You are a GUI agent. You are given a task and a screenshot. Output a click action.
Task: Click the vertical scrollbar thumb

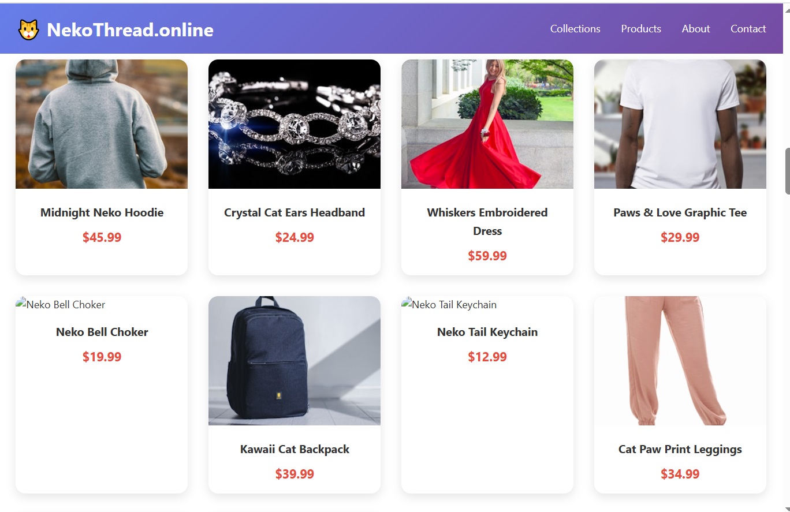(x=787, y=171)
